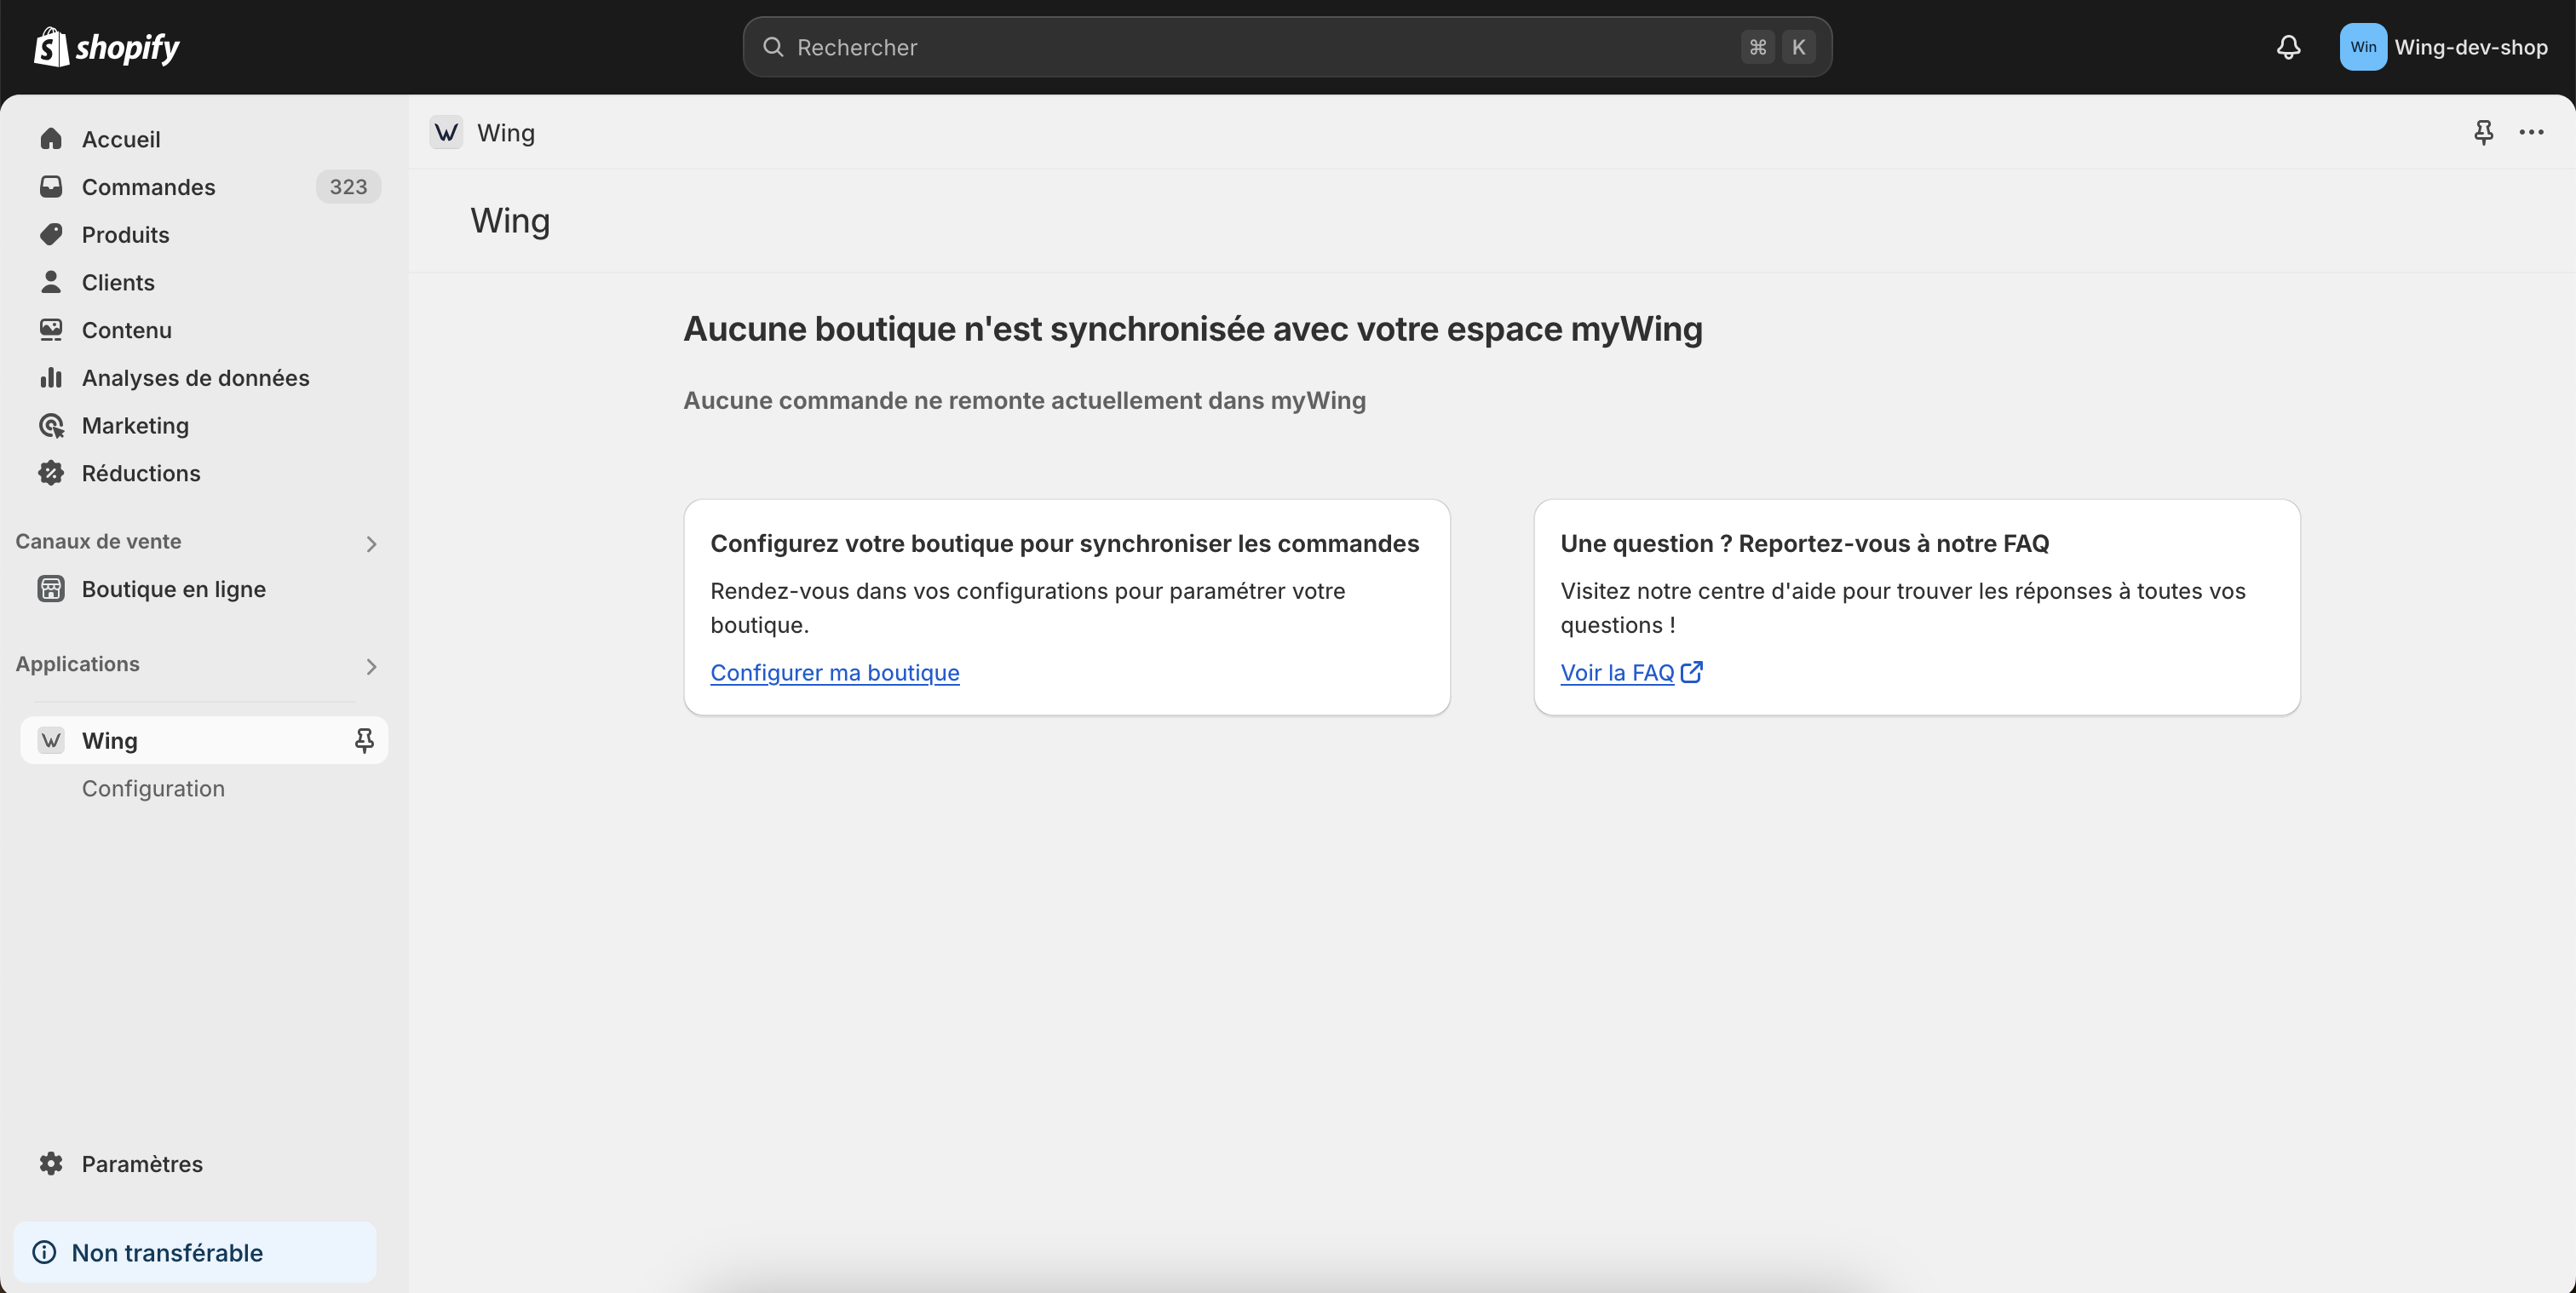
Task: Click the Configurer ma boutique link
Action: point(835,672)
